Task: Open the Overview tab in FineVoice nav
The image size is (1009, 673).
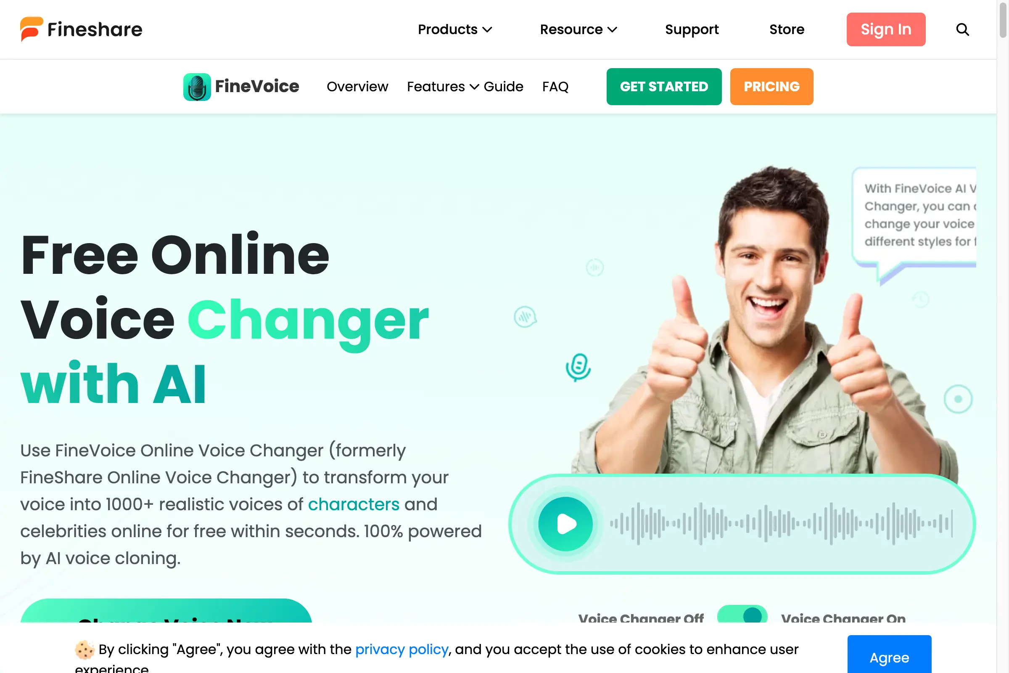Action: tap(357, 86)
